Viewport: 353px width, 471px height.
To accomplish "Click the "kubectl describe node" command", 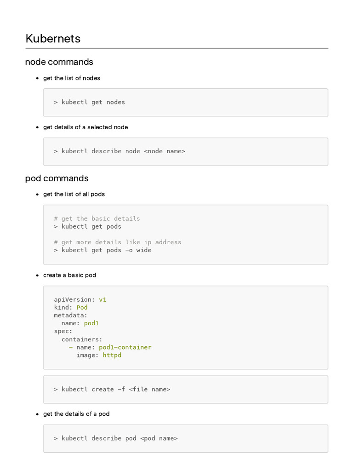I will click(120, 151).
